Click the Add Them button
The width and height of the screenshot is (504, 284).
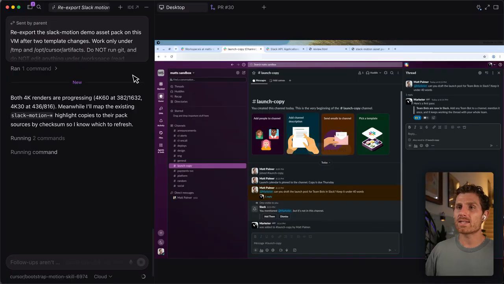click(269, 217)
